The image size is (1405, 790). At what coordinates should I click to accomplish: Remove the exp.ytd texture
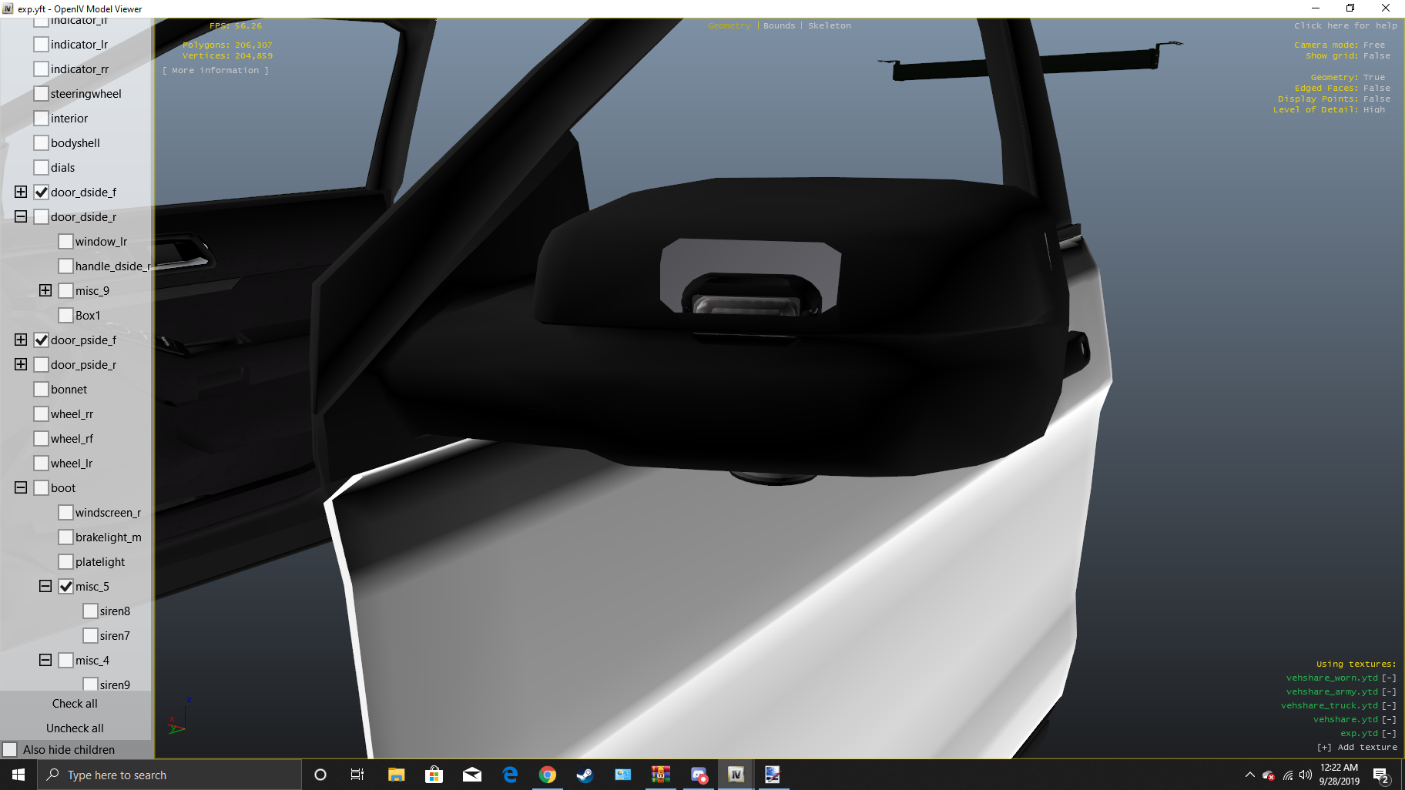1389,734
